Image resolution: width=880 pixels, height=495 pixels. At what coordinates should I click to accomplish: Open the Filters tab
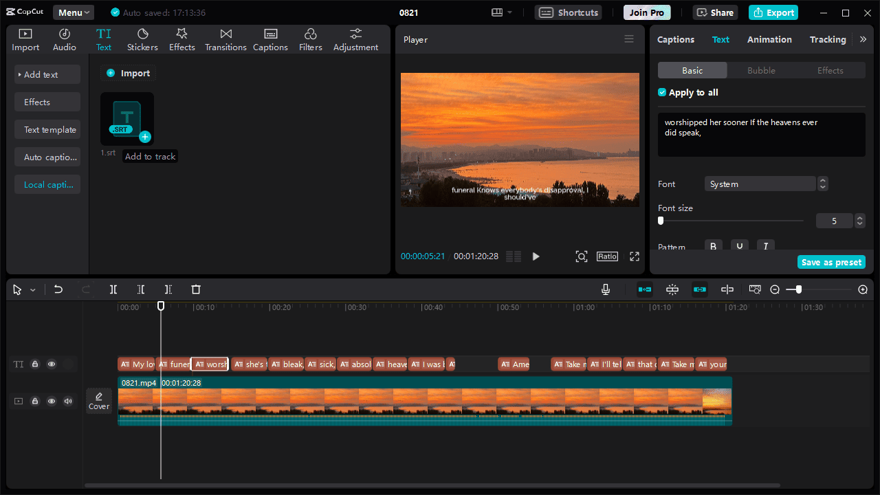pyautogui.click(x=310, y=40)
